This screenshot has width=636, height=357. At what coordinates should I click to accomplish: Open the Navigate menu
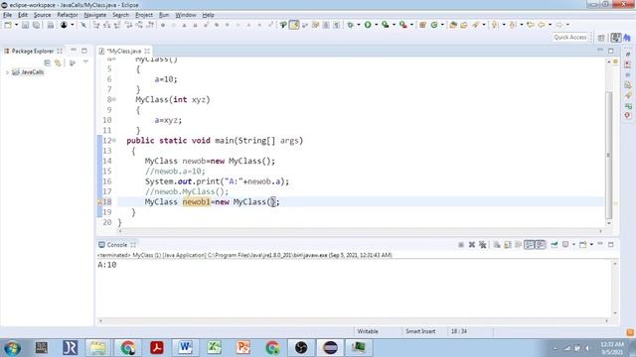pos(95,15)
